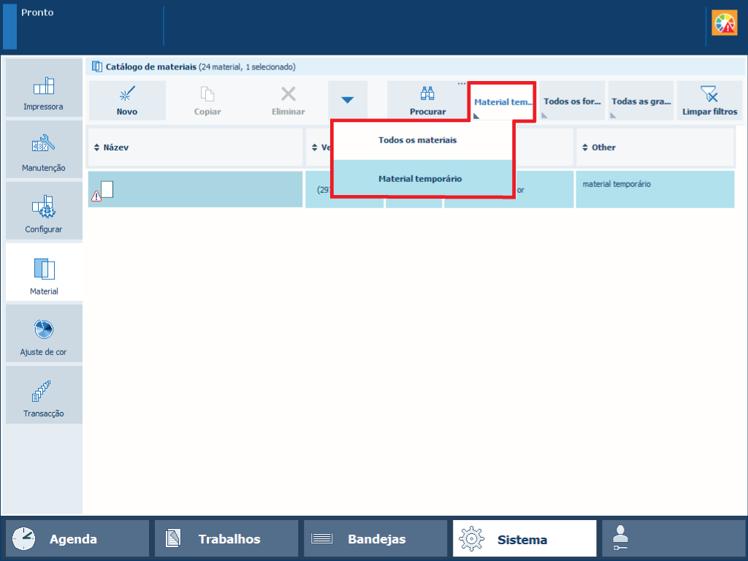Open the Transacção section

point(44,395)
